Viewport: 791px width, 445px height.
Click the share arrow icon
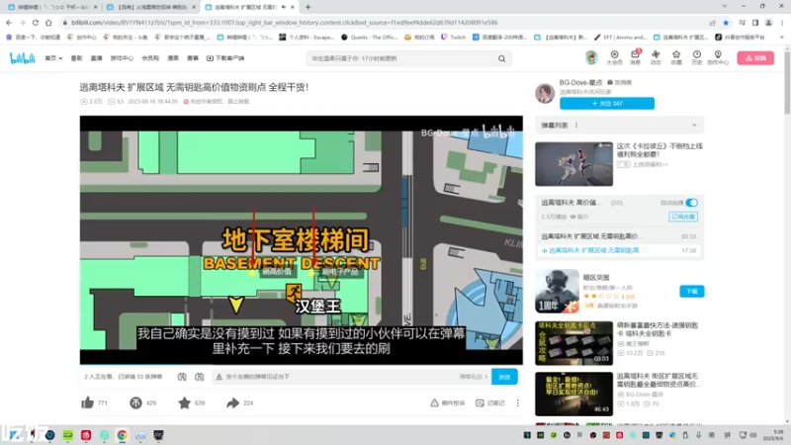point(232,402)
